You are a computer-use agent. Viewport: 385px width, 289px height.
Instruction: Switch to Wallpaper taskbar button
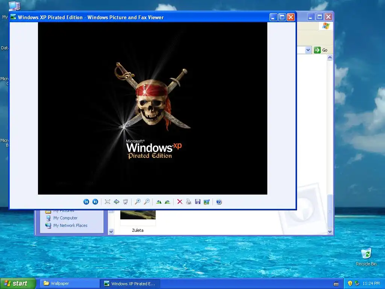tap(70, 283)
